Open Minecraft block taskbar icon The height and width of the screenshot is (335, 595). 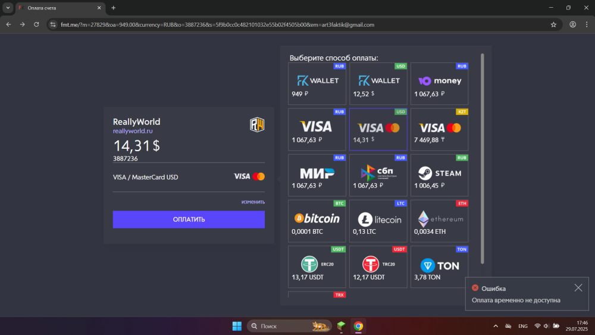[341, 326]
